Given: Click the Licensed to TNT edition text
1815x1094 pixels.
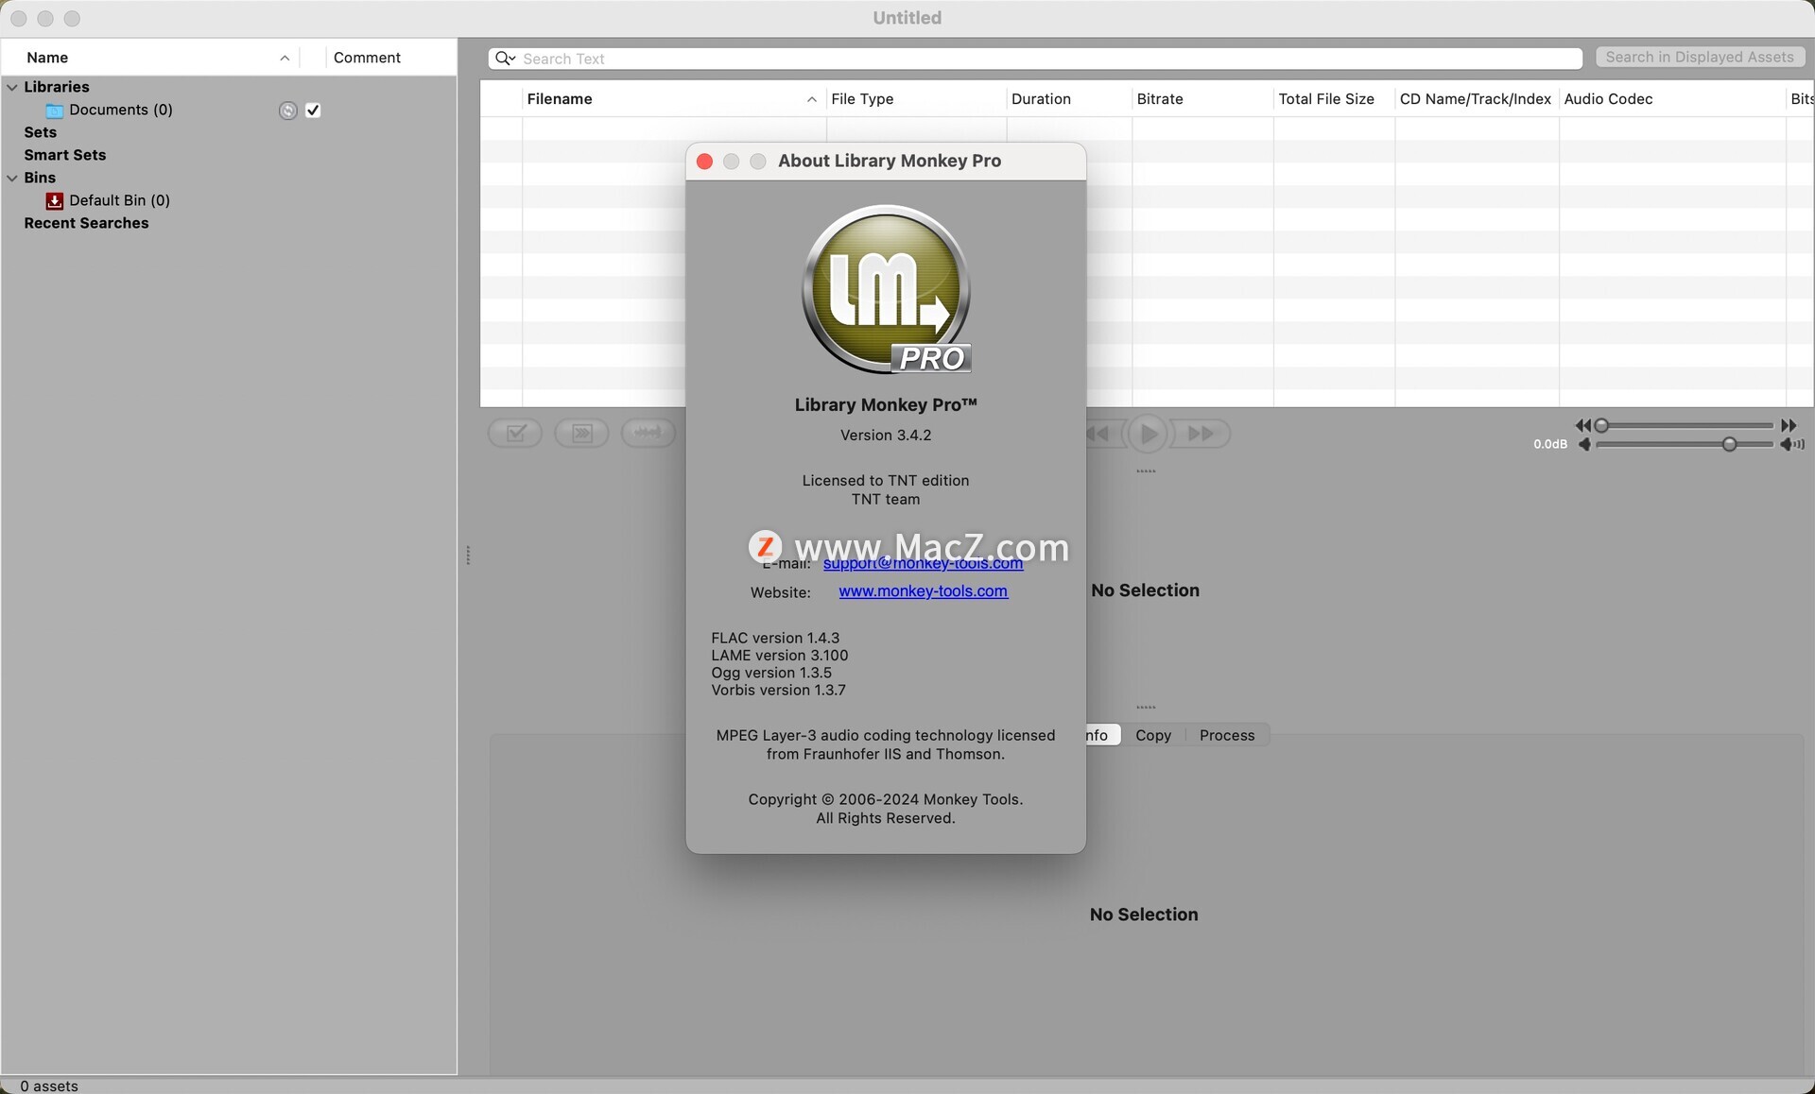Looking at the screenshot, I should pos(886,481).
